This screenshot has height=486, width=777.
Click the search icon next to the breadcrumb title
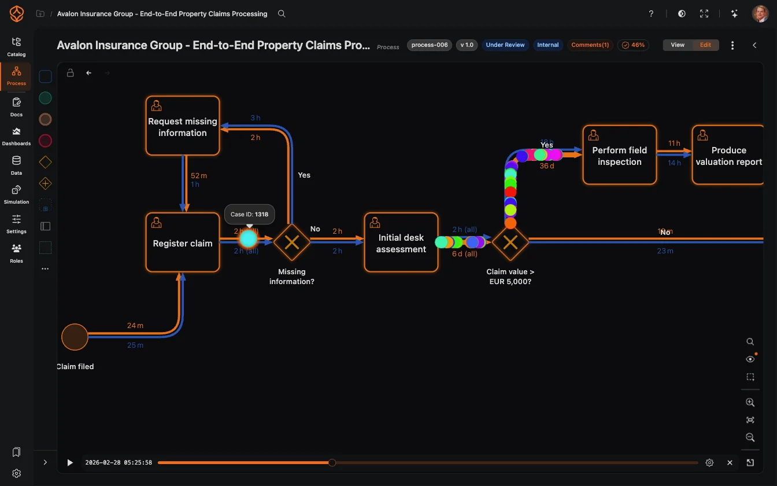(x=282, y=13)
